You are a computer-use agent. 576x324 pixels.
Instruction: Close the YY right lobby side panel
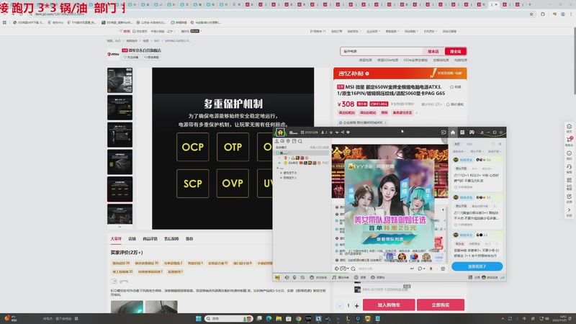pos(500,144)
